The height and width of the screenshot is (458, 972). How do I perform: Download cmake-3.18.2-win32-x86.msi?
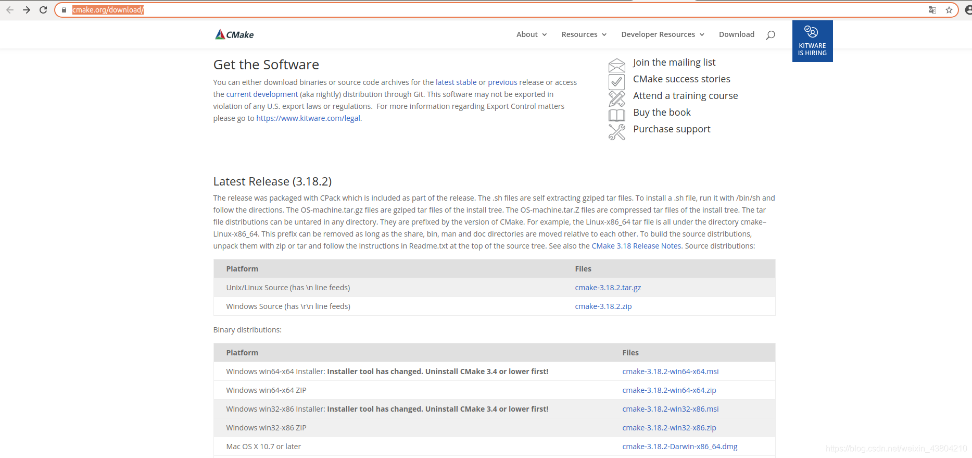click(x=670, y=409)
